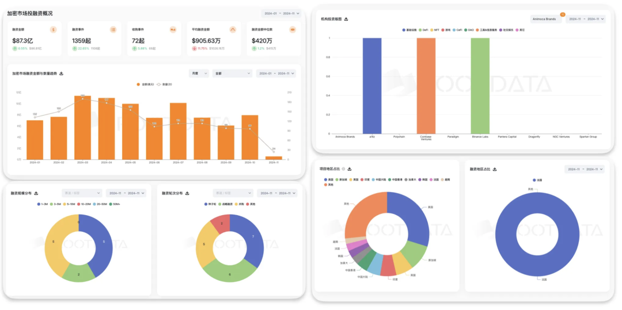Open the 月度 period dropdown
This screenshot has height=310, width=622.
[199, 74]
